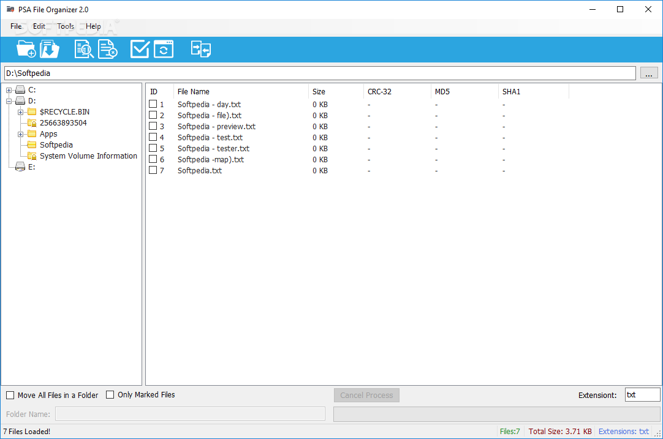Enable Only Marked Files option

110,395
